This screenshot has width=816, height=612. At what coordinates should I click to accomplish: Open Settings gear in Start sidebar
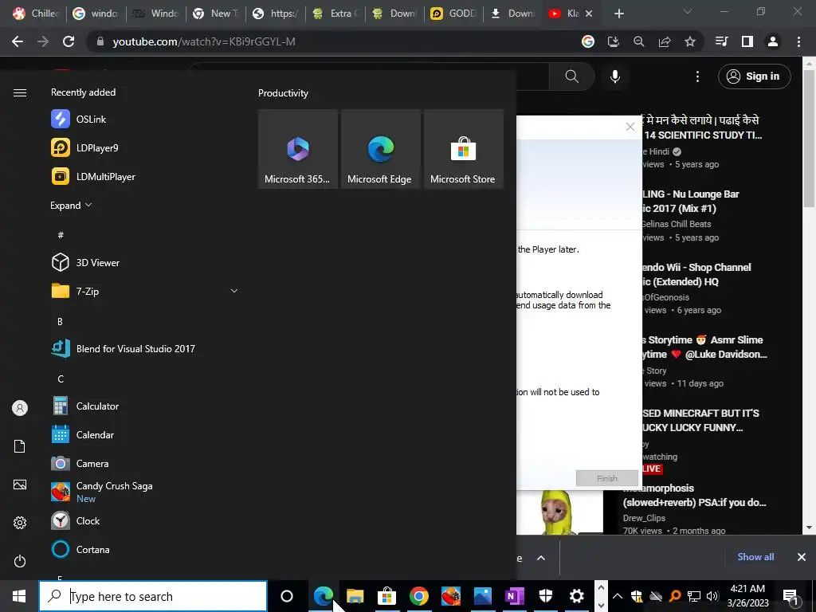click(x=20, y=523)
